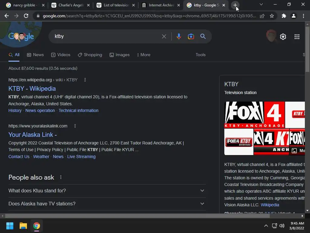Open a new tab with plus button

coord(235,5)
